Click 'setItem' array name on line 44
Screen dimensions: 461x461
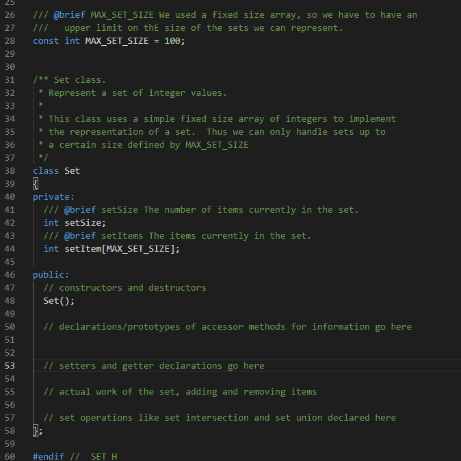83,249
